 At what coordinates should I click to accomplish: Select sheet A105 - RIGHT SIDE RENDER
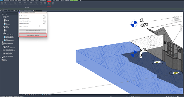tap(8, 55)
